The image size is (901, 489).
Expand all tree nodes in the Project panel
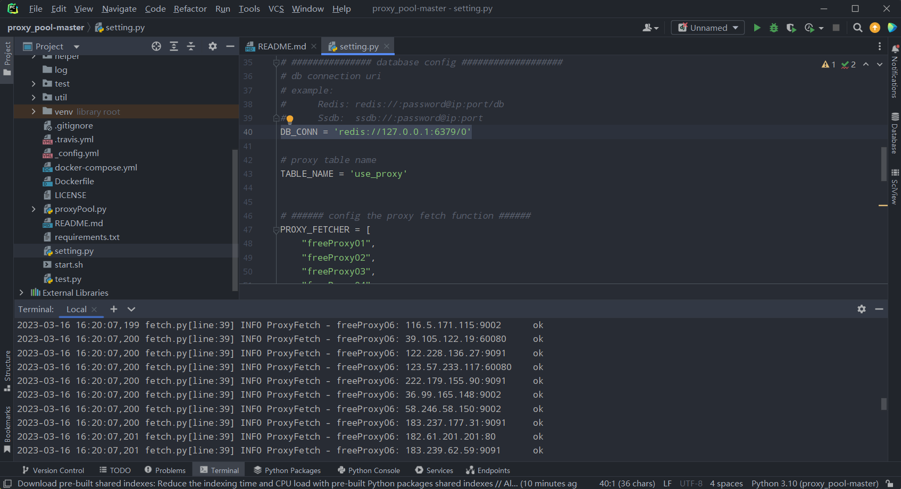click(174, 46)
